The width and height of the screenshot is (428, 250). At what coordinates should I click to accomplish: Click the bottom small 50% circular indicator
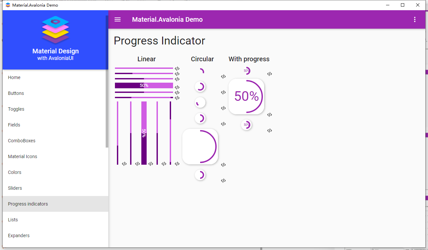point(246,125)
